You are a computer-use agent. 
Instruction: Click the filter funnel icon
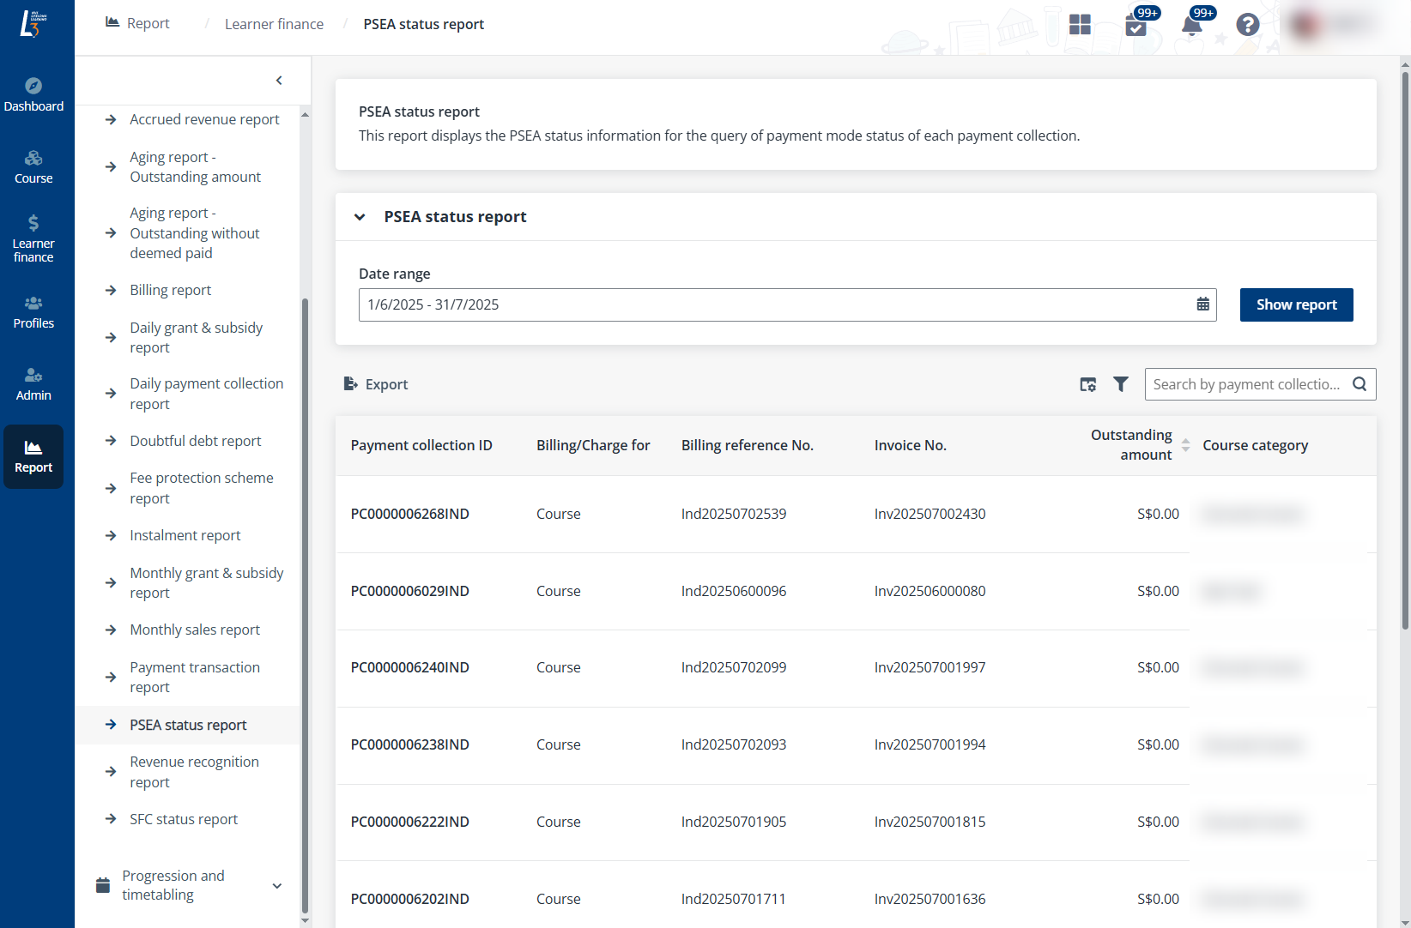(x=1121, y=384)
